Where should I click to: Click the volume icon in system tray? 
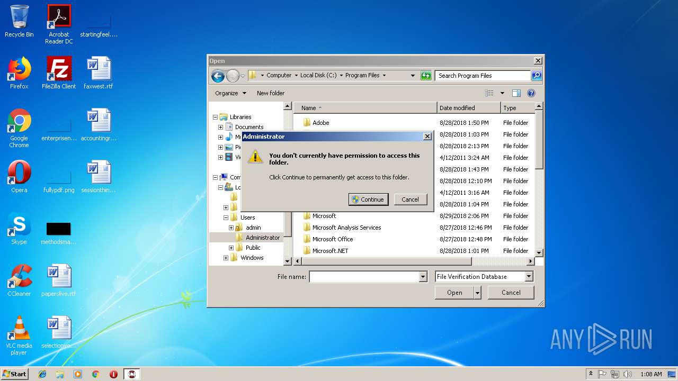pyautogui.click(x=628, y=374)
